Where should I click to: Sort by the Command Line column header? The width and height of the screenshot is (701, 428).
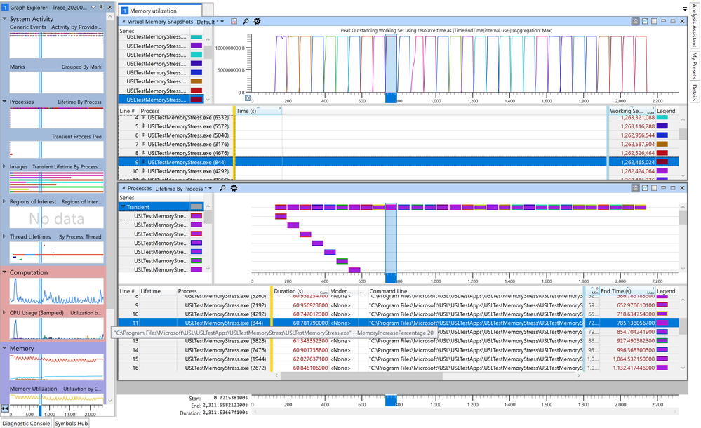(386, 291)
